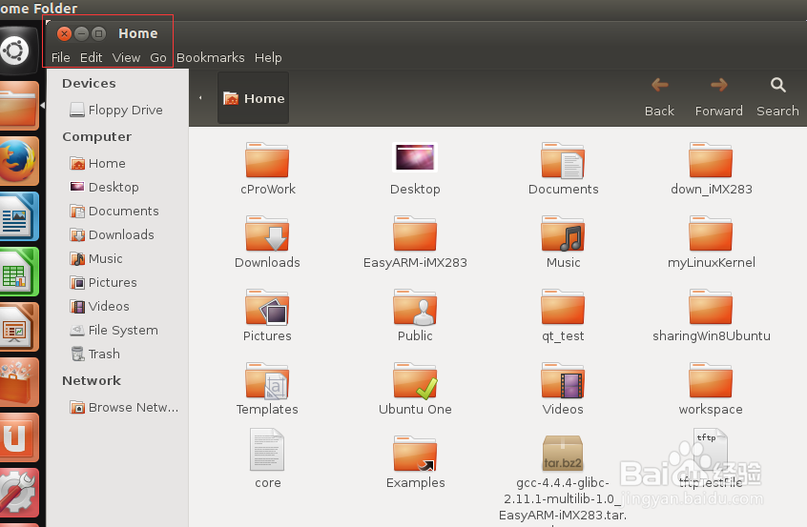Select Music in sidebar
The height and width of the screenshot is (527, 807).
coord(96,258)
